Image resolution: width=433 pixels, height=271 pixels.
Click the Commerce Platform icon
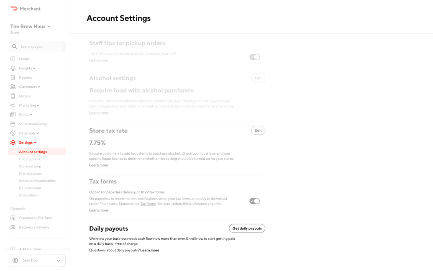tap(13, 218)
